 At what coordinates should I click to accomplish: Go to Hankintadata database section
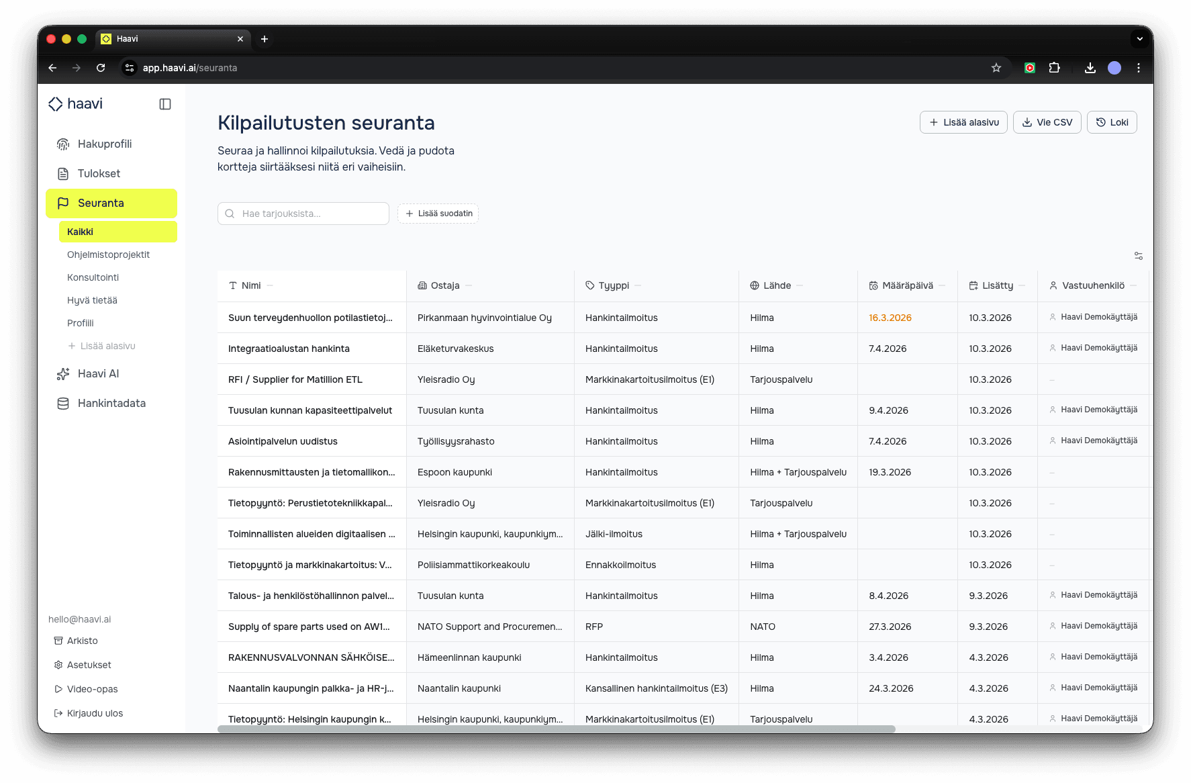[x=111, y=404]
